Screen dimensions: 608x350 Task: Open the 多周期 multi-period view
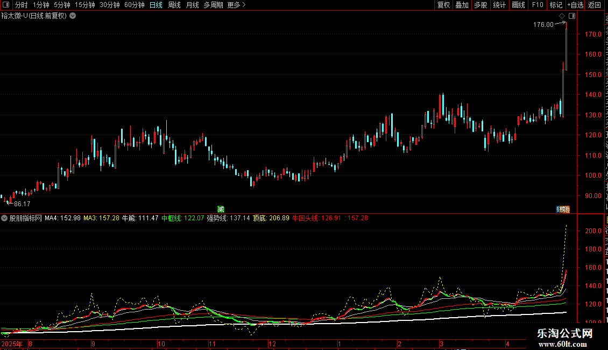pos(213,5)
